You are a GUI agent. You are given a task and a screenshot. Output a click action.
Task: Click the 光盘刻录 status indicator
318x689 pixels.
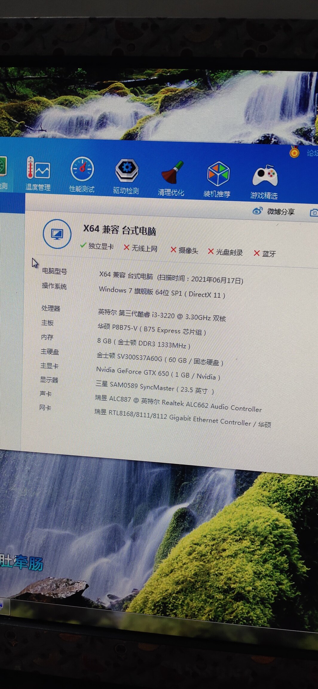pos(225,252)
